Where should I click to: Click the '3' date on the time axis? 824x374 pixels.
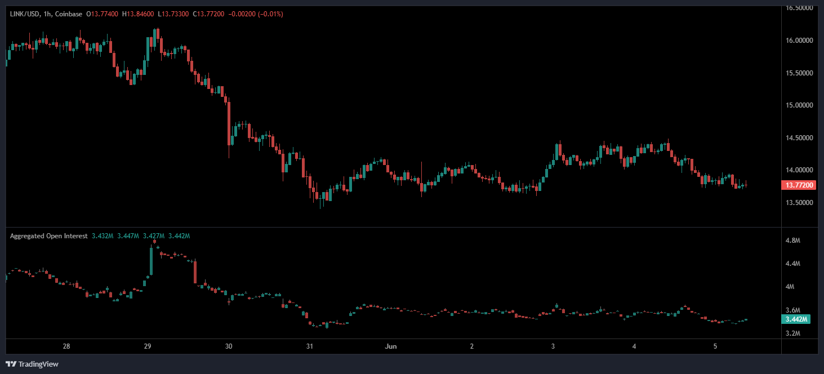click(x=553, y=346)
